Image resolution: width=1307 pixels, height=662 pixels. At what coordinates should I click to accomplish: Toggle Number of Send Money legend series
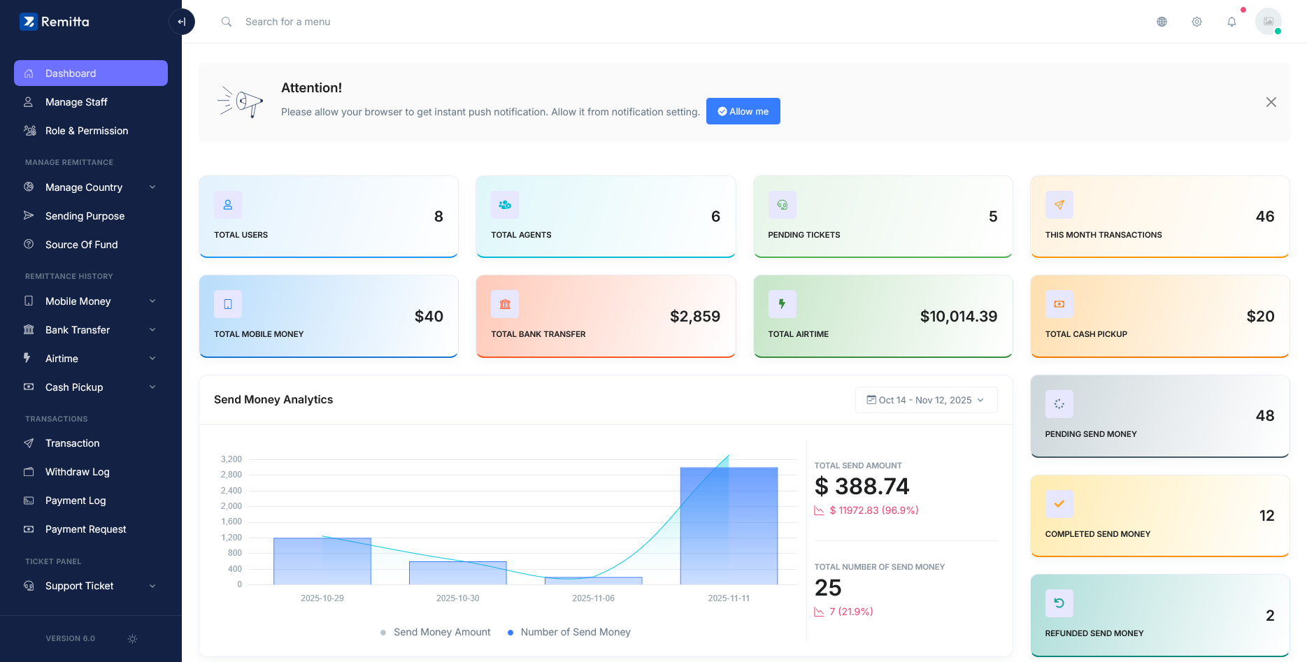[569, 632]
